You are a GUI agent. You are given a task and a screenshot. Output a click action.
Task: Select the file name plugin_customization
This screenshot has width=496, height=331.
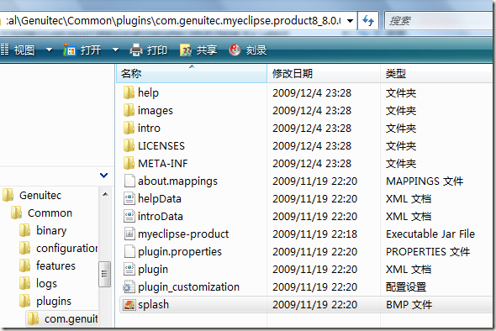click(x=189, y=287)
